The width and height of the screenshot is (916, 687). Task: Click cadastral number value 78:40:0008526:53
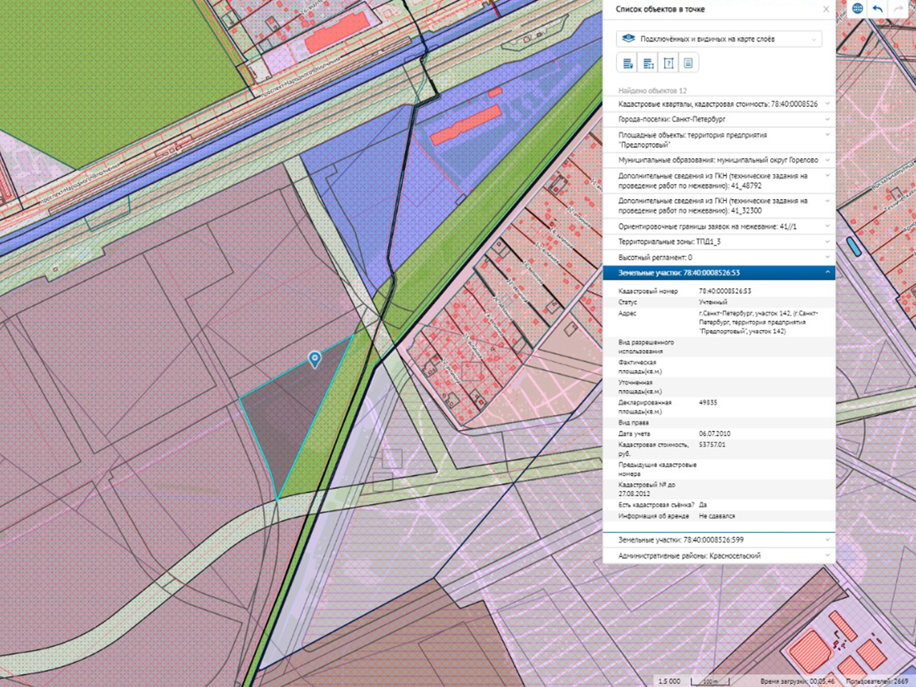[x=725, y=291]
